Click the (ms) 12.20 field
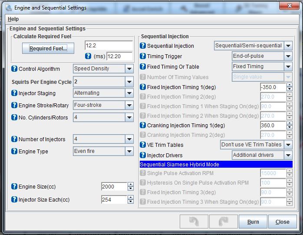303x235 pixels. [x=120, y=56]
